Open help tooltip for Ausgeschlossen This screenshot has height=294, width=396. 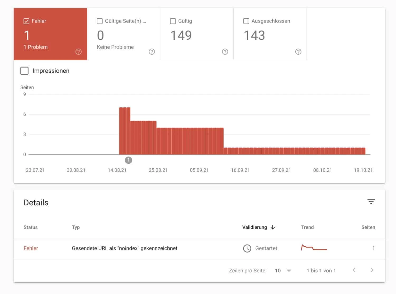tap(298, 52)
